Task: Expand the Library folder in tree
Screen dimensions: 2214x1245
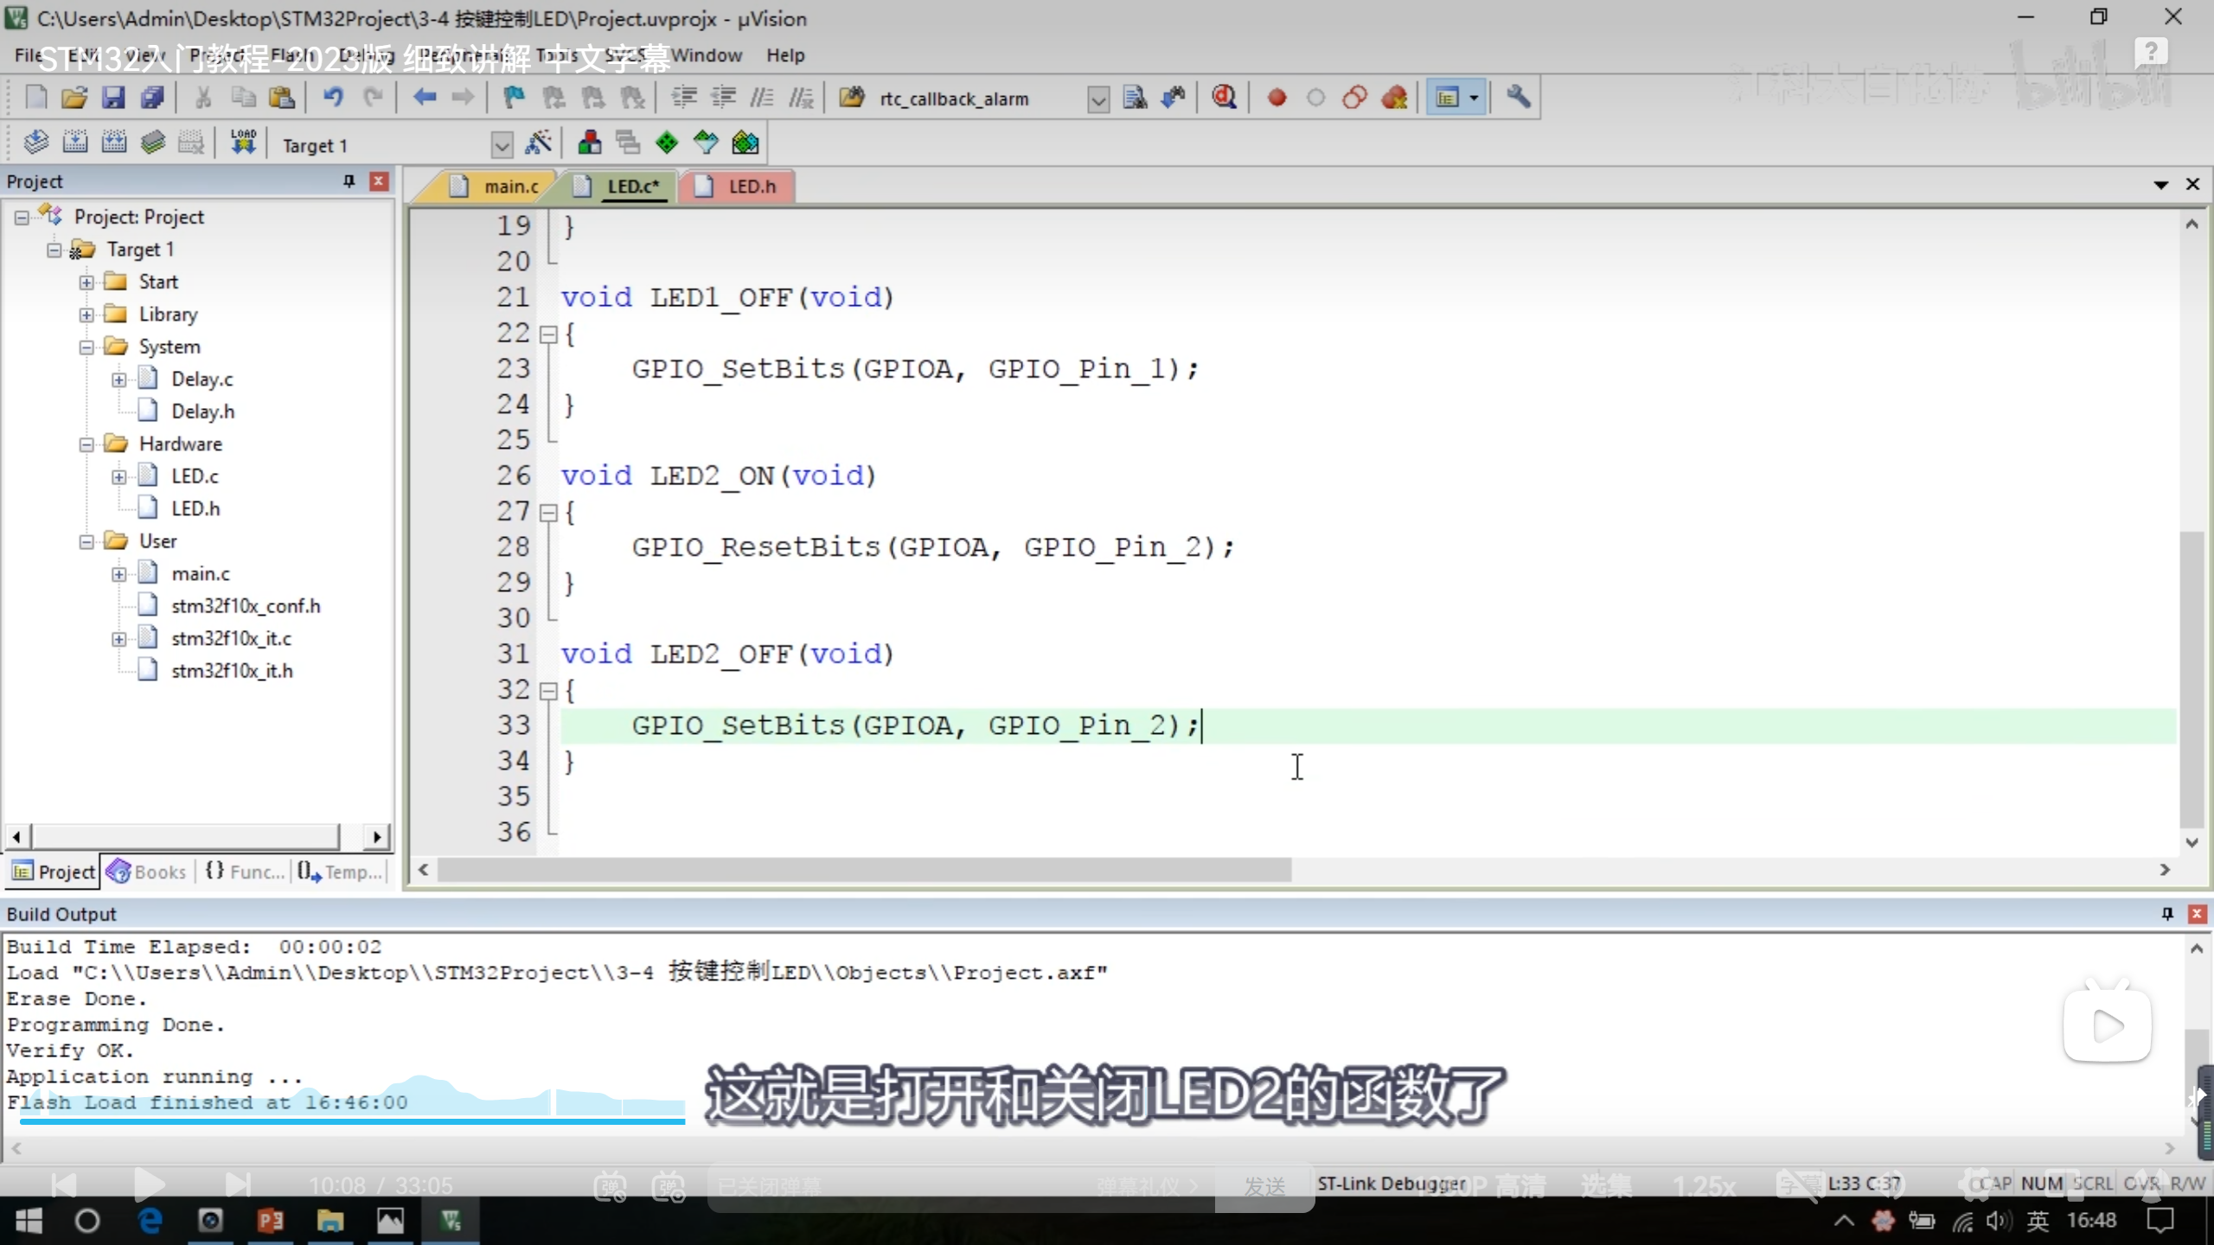Action: [x=86, y=315]
